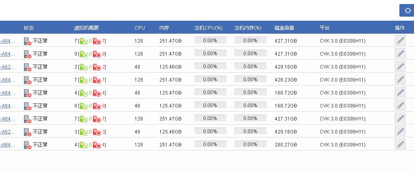Click the edit pencil for the 280.27GB host

pyautogui.click(x=400, y=144)
